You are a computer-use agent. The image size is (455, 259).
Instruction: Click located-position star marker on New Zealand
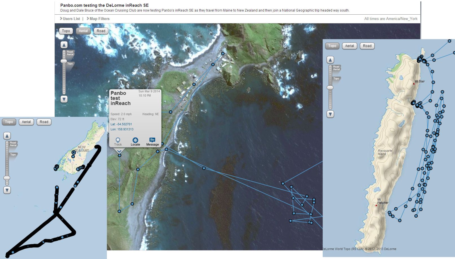click(74, 152)
